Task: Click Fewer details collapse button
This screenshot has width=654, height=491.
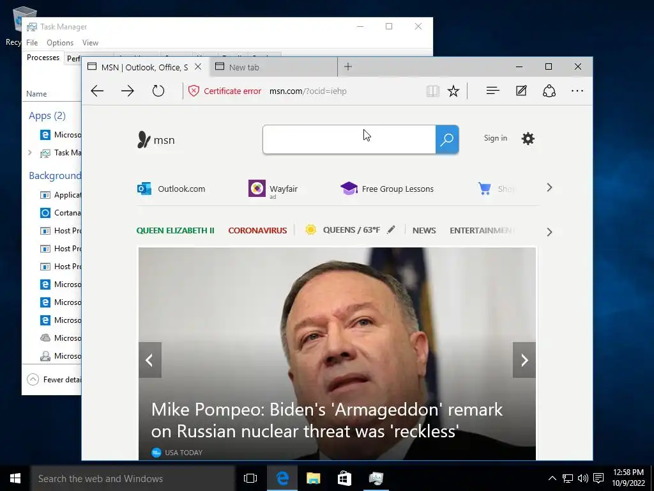Action: (54, 380)
